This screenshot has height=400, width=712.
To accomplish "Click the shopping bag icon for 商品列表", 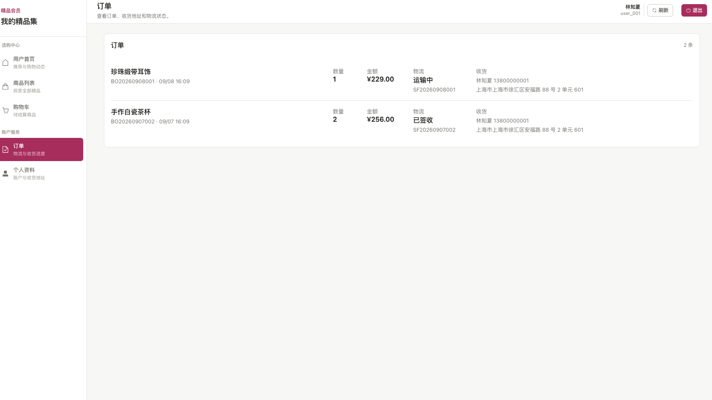I will pos(5,87).
